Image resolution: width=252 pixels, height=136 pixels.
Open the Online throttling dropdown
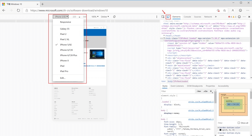pyautogui.click(x=105, y=17)
